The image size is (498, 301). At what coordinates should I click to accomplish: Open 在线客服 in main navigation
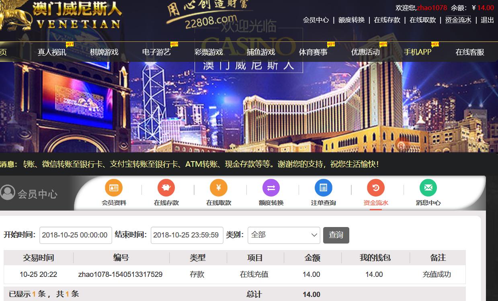click(470, 52)
